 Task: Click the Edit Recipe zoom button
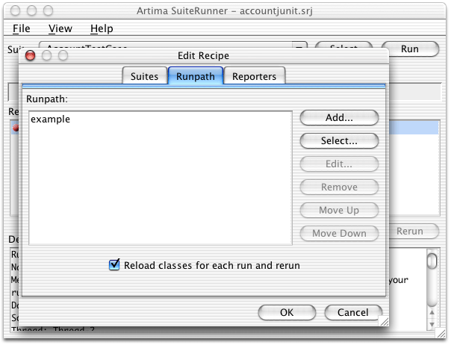[63, 55]
